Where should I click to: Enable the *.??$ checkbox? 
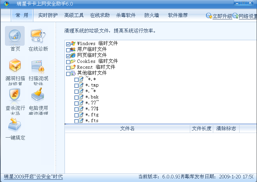[x=76, y=109]
